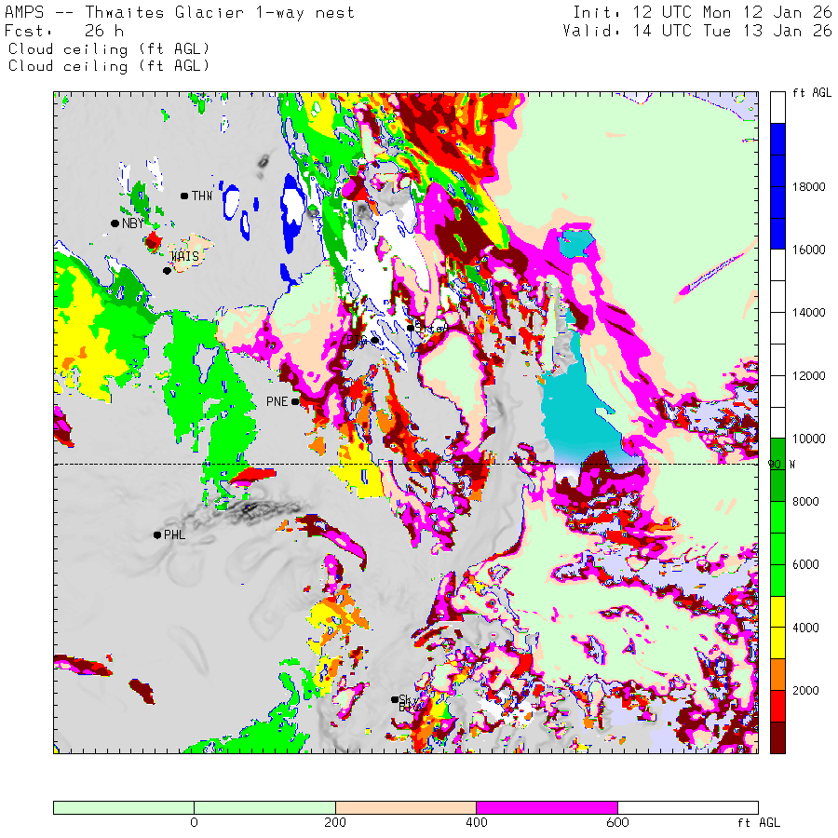Screen dimensions: 838x838
Task: Click the dark red lowest-ceiling swatch
Action: pos(777,737)
